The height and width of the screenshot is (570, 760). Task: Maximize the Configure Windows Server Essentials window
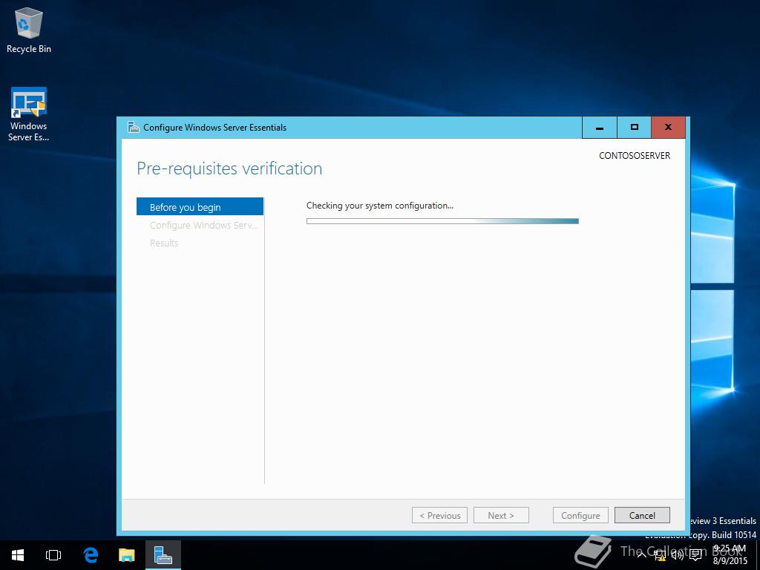tap(634, 128)
